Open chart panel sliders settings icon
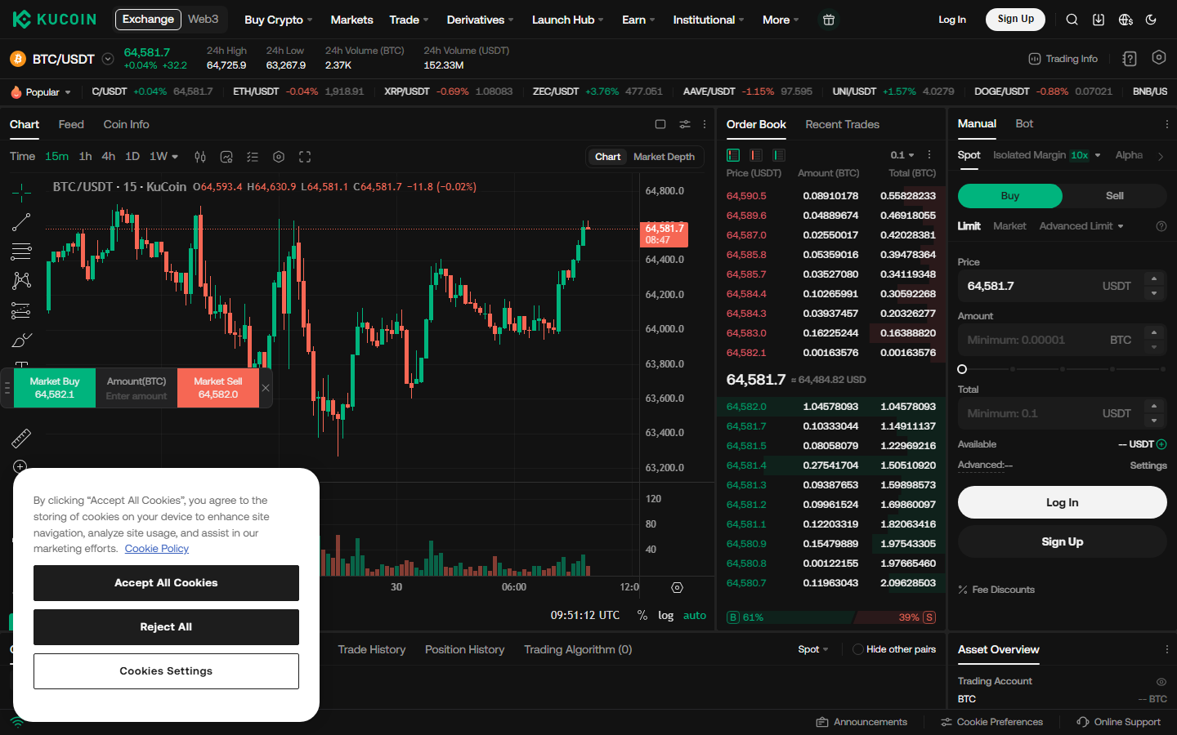The height and width of the screenshot is (735, 1177). pyautogui.click(x=685, y=124)
